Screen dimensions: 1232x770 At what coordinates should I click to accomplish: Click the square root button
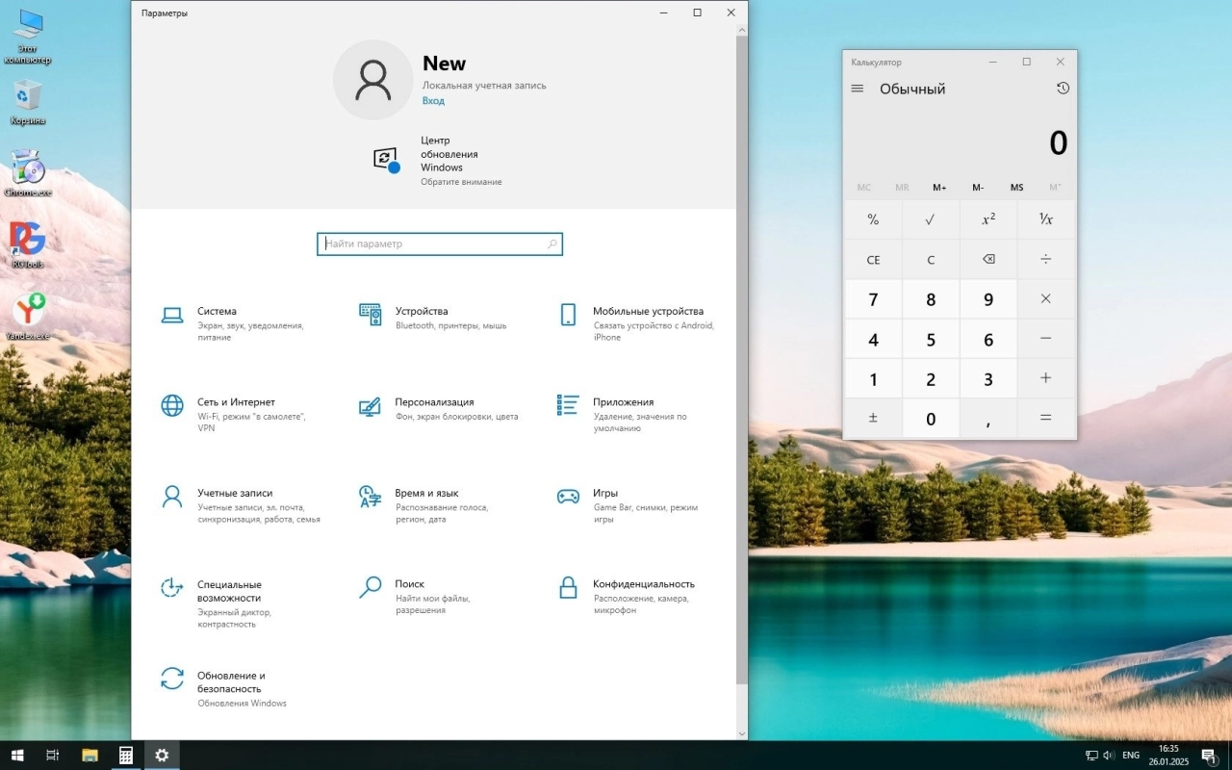tap(931, 219)
